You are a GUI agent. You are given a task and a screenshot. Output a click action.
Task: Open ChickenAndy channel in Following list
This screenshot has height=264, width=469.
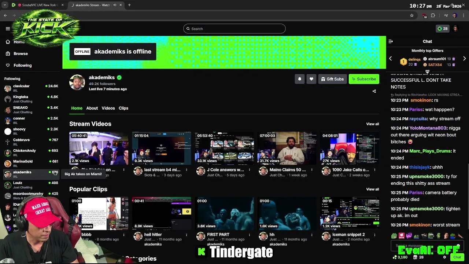point(31,153)
